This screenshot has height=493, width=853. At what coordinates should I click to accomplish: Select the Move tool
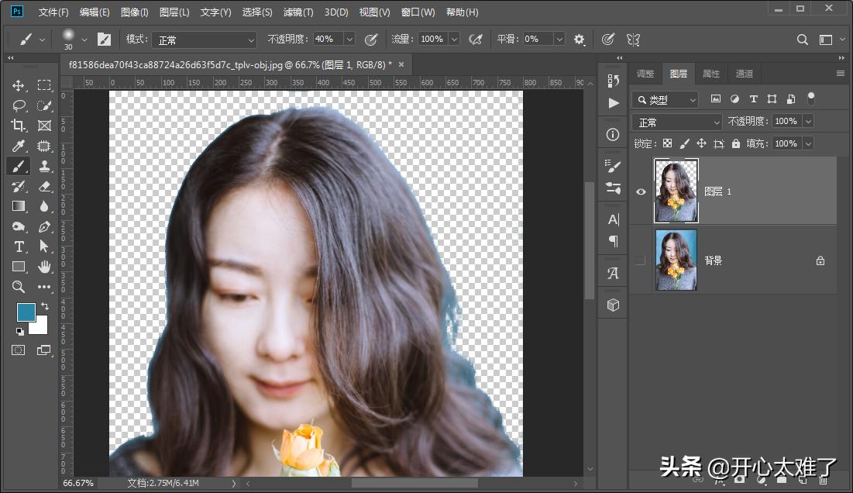pyautogui.click(x=19, y=85)
